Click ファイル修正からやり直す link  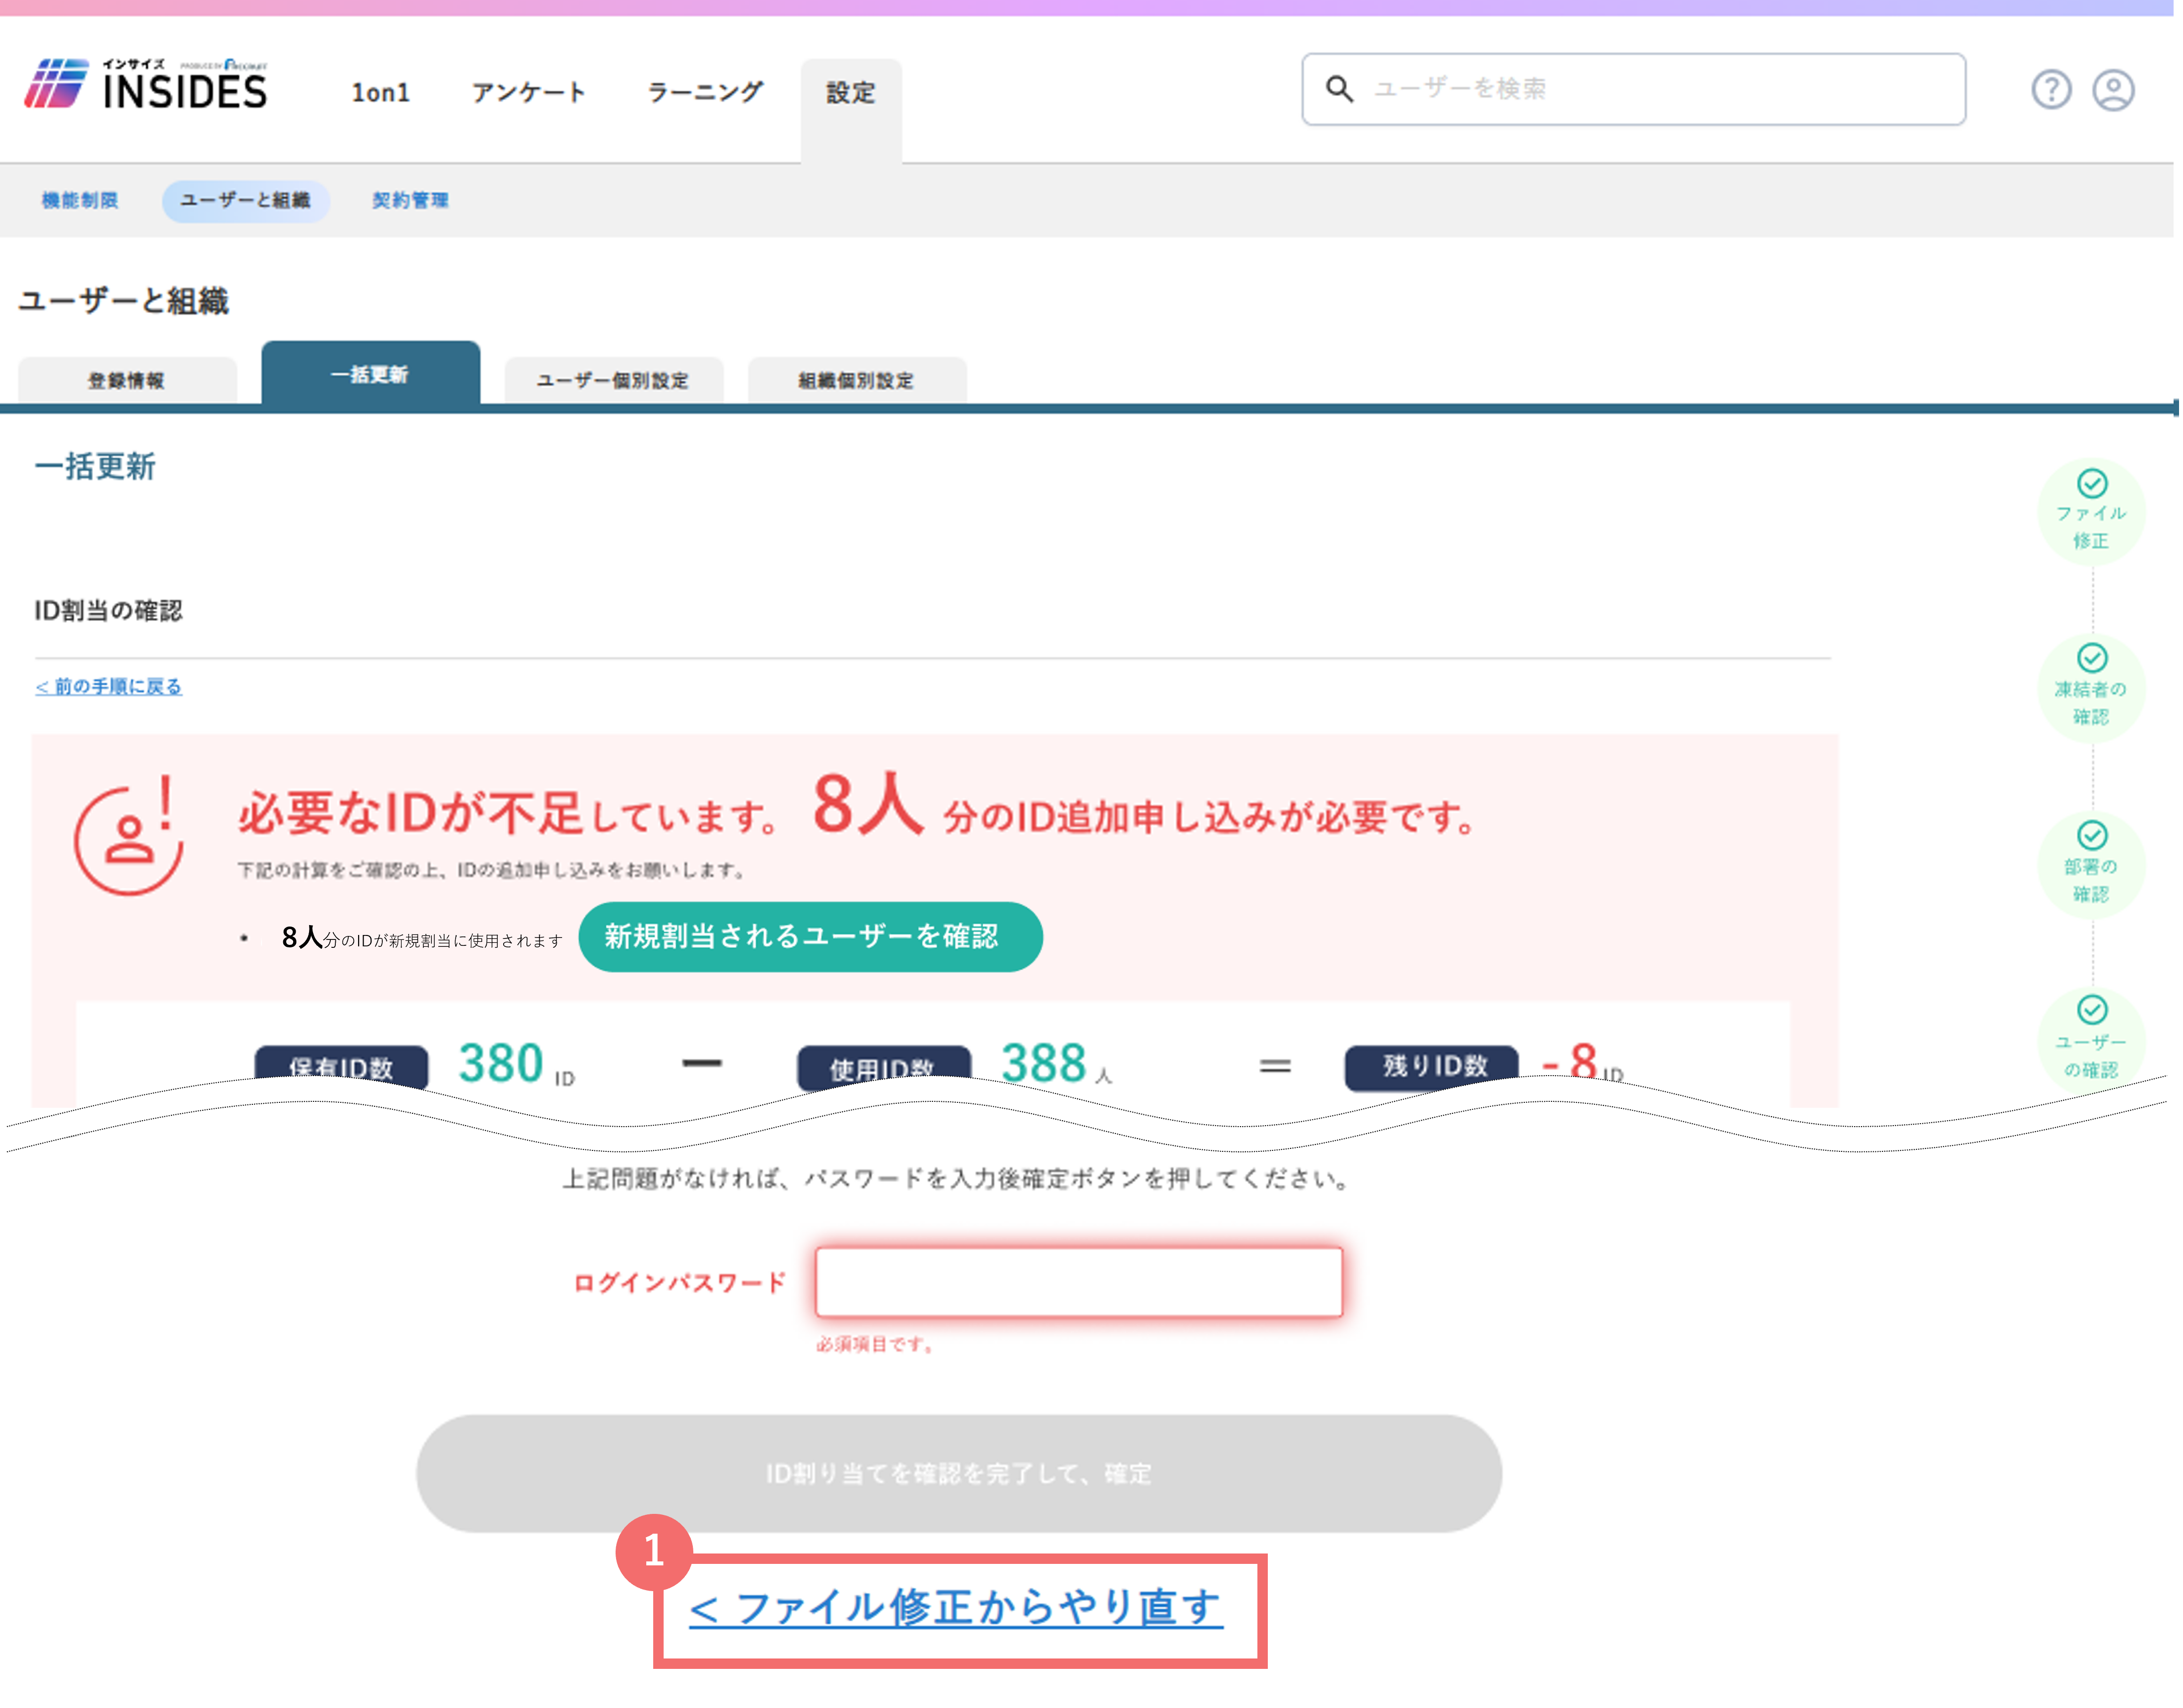[955, 1608]
